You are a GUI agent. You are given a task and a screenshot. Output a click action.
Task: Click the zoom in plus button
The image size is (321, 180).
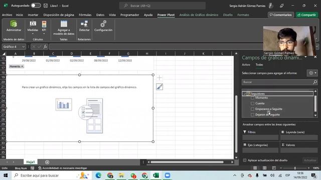click(308, 168)
